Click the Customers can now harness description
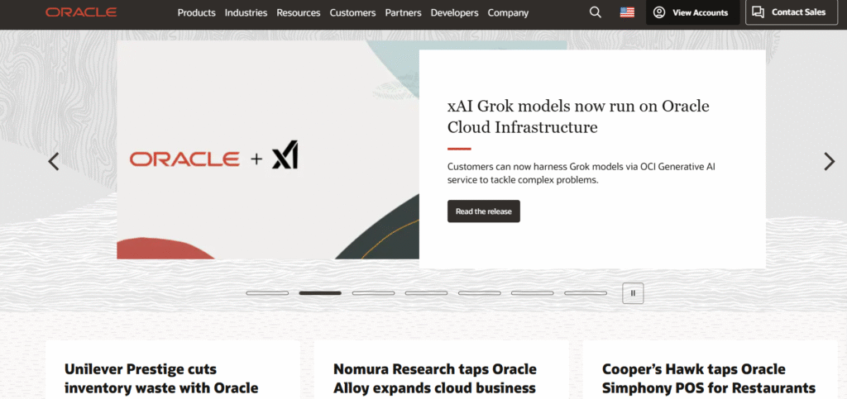Image resolution: width=847 pixels, height=399 pixels. 581,173
